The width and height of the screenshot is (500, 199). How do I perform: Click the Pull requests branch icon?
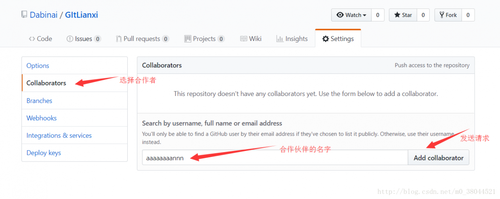pyautogui.click(x=119, y=39)
